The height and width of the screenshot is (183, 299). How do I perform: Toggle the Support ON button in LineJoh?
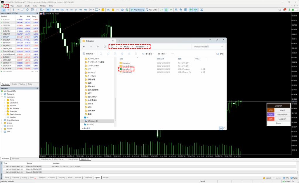[x=271, y=119]
